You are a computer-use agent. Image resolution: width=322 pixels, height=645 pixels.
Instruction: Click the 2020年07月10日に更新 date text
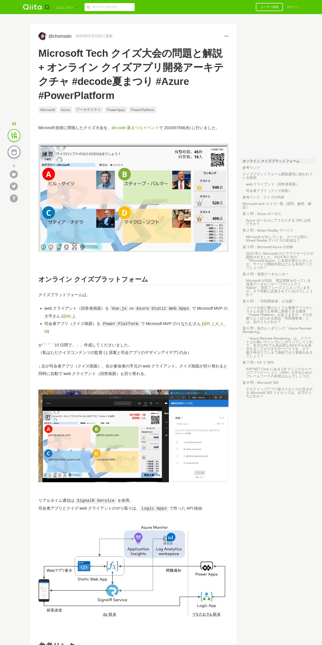pyautogui.click(x=94, y=36)
